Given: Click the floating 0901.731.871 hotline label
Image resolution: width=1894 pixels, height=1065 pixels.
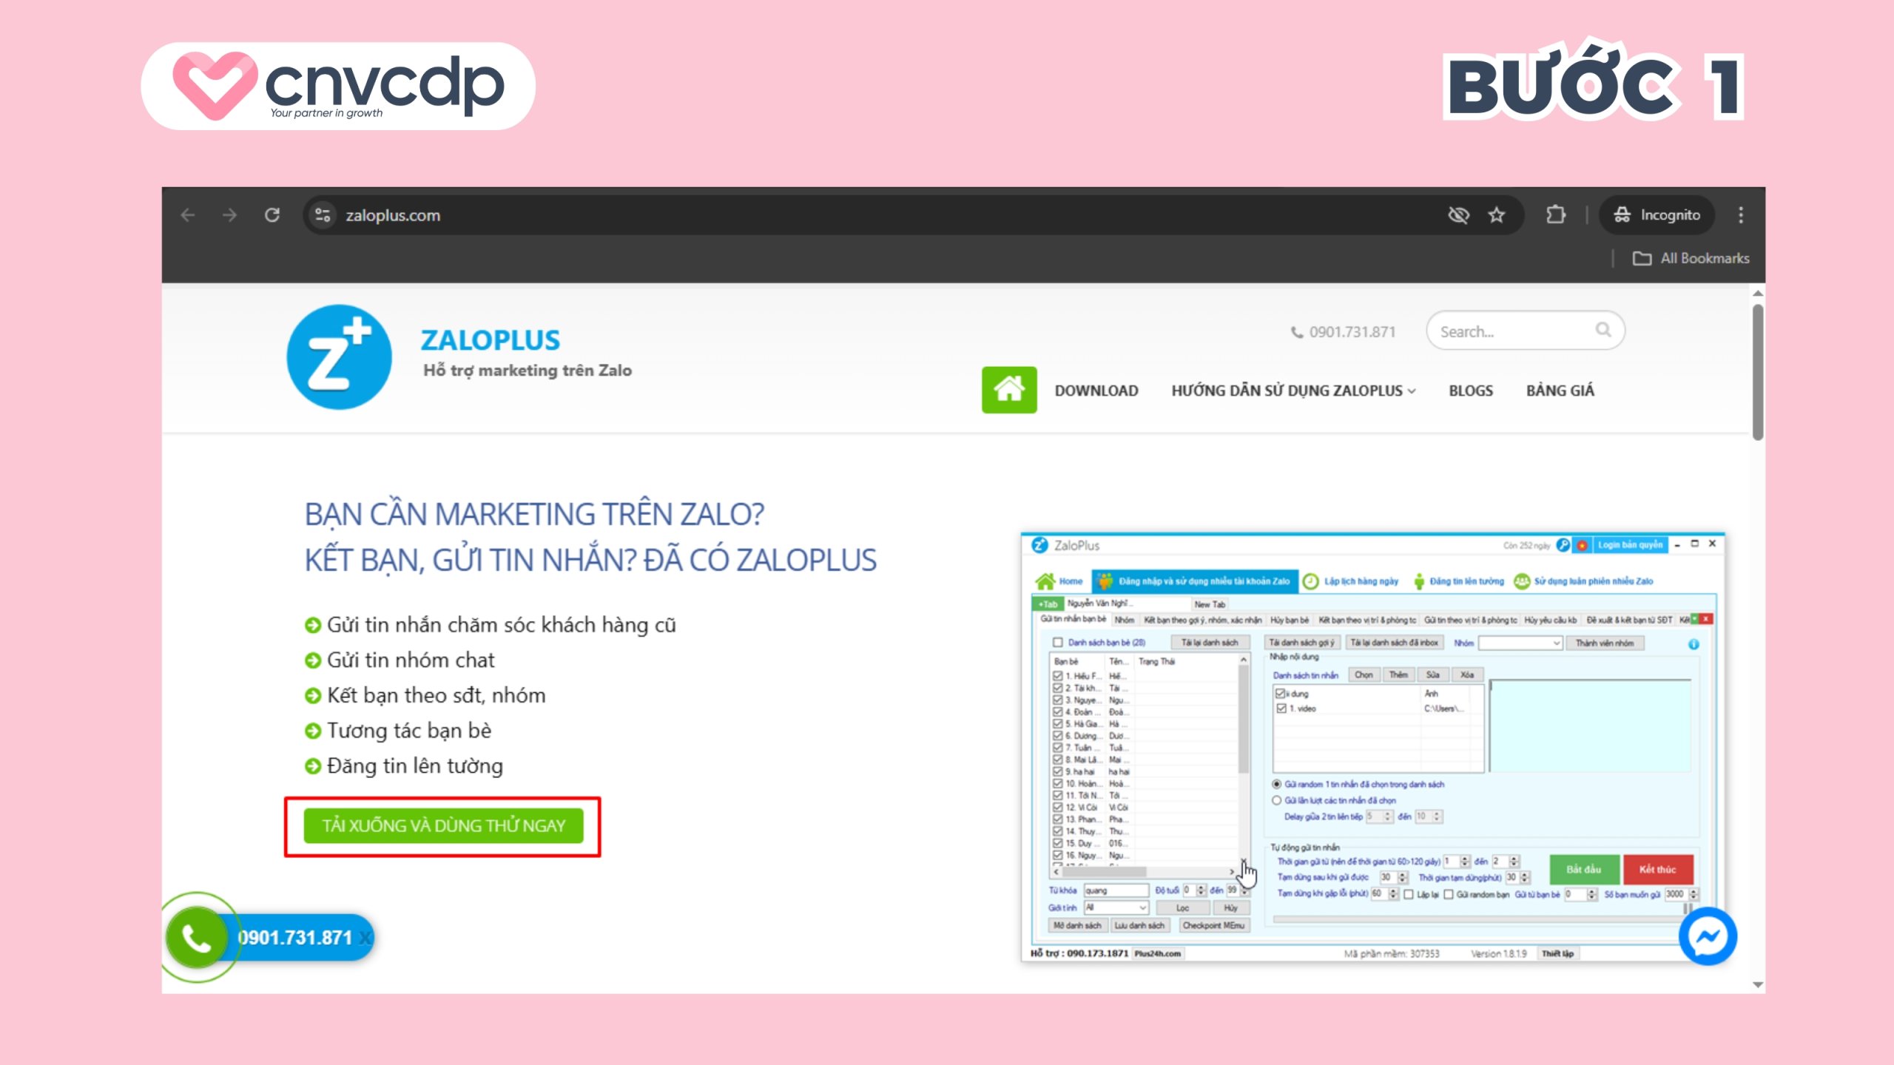Looking at the screenshot, I should 295,938.
